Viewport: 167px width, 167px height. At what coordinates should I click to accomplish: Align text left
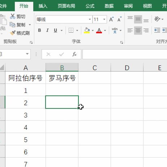click(130, 30)
